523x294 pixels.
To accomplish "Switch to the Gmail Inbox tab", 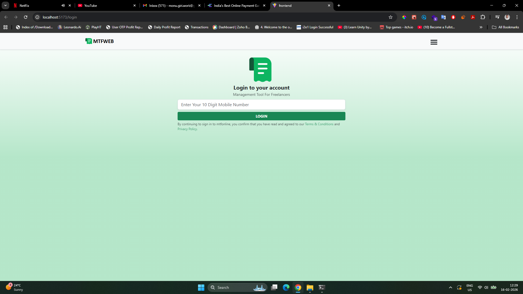I will point(170,5).
